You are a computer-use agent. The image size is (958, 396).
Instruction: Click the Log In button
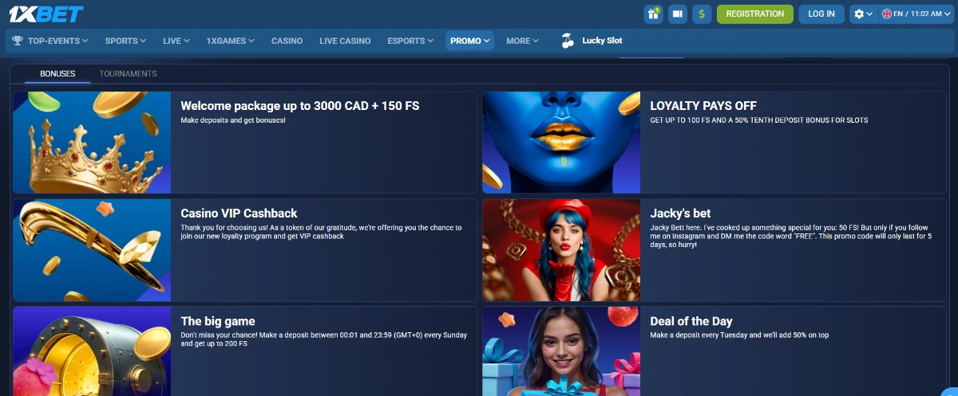(x=821, y=14)
